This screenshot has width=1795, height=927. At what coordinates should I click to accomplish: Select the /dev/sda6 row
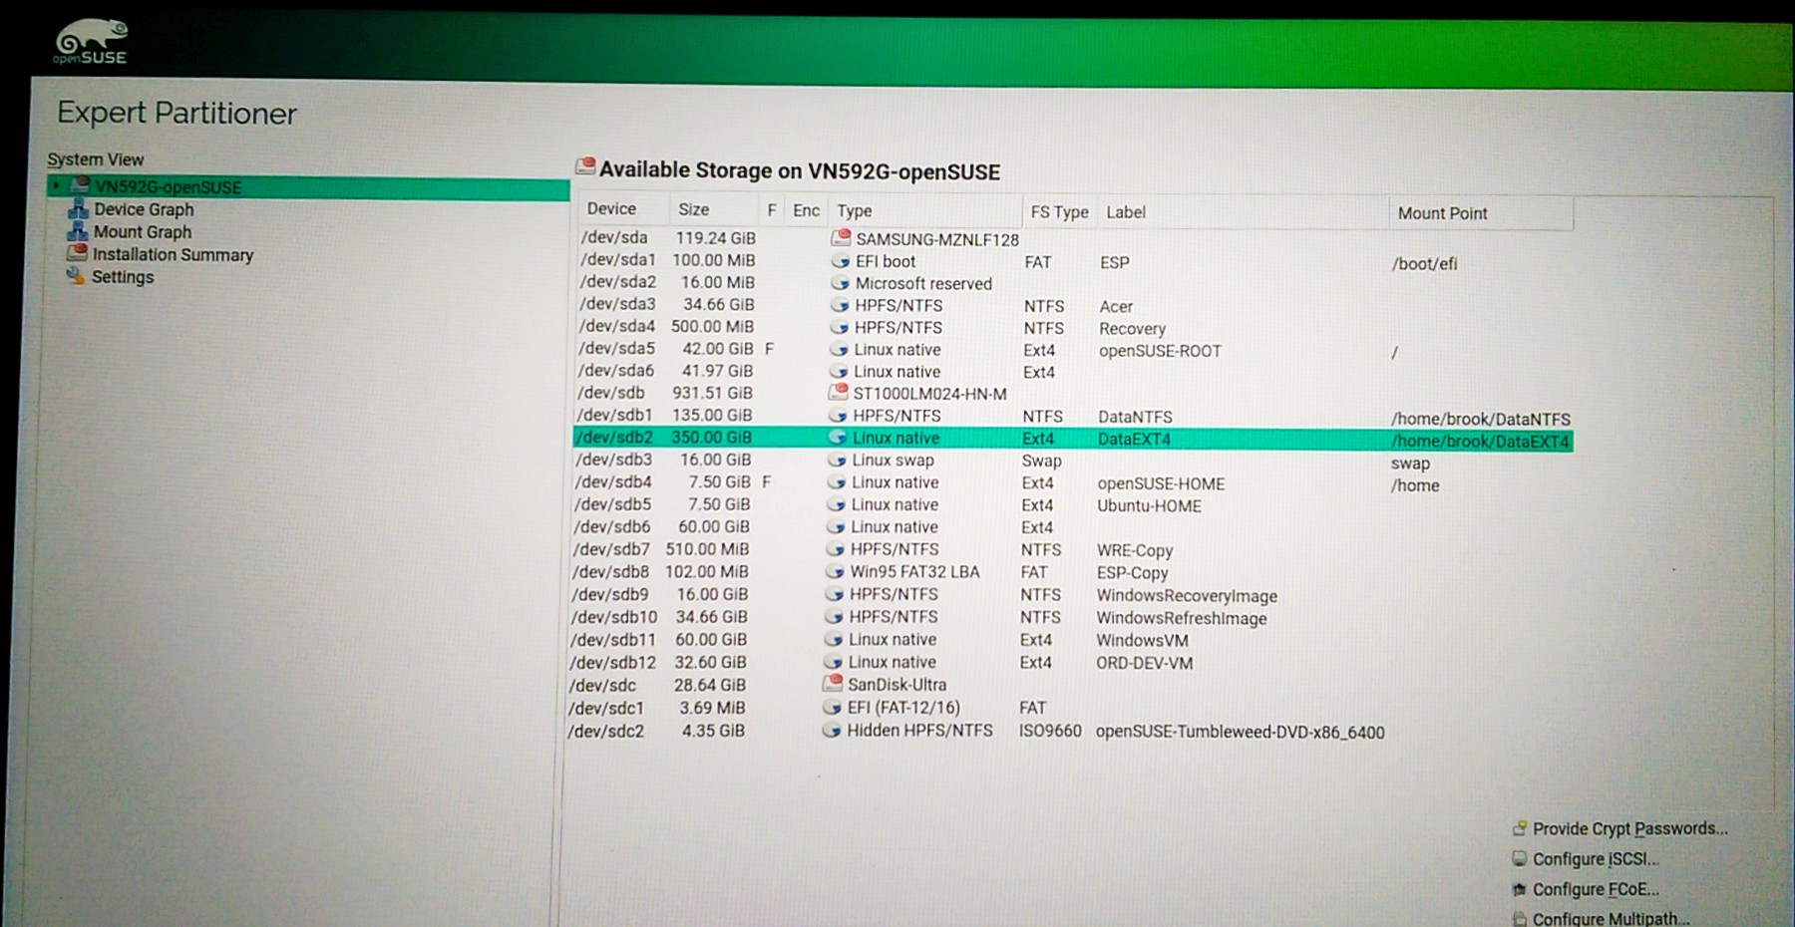tap(1075, 372)
